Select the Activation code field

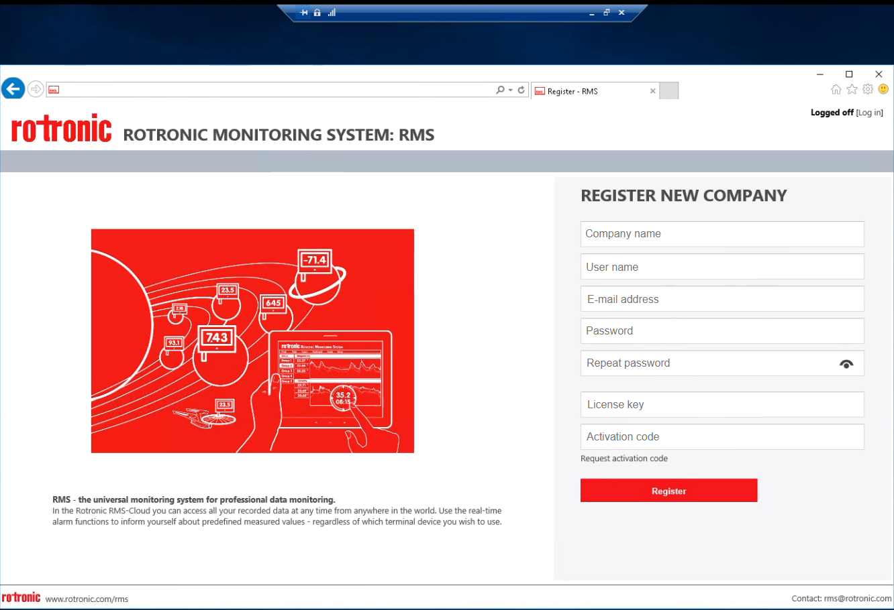tap(722, 437)
